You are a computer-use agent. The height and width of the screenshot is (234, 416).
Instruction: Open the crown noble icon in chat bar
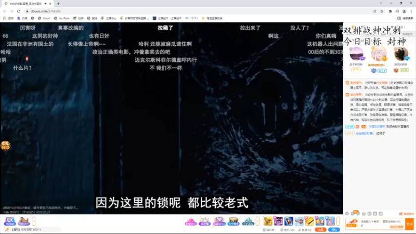(x=363, y=214)
